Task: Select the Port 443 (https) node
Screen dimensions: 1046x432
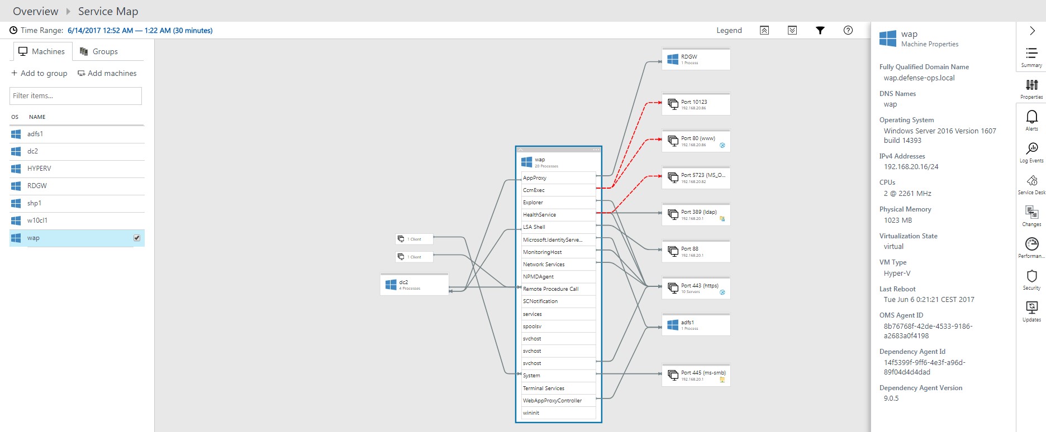Action: point(696,288)
